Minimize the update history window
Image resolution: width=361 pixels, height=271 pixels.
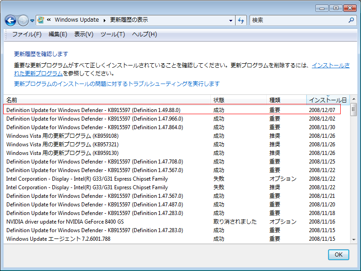pos(322,8)
